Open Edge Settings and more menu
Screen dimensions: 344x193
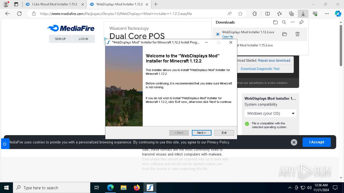(x=327, y=14)
